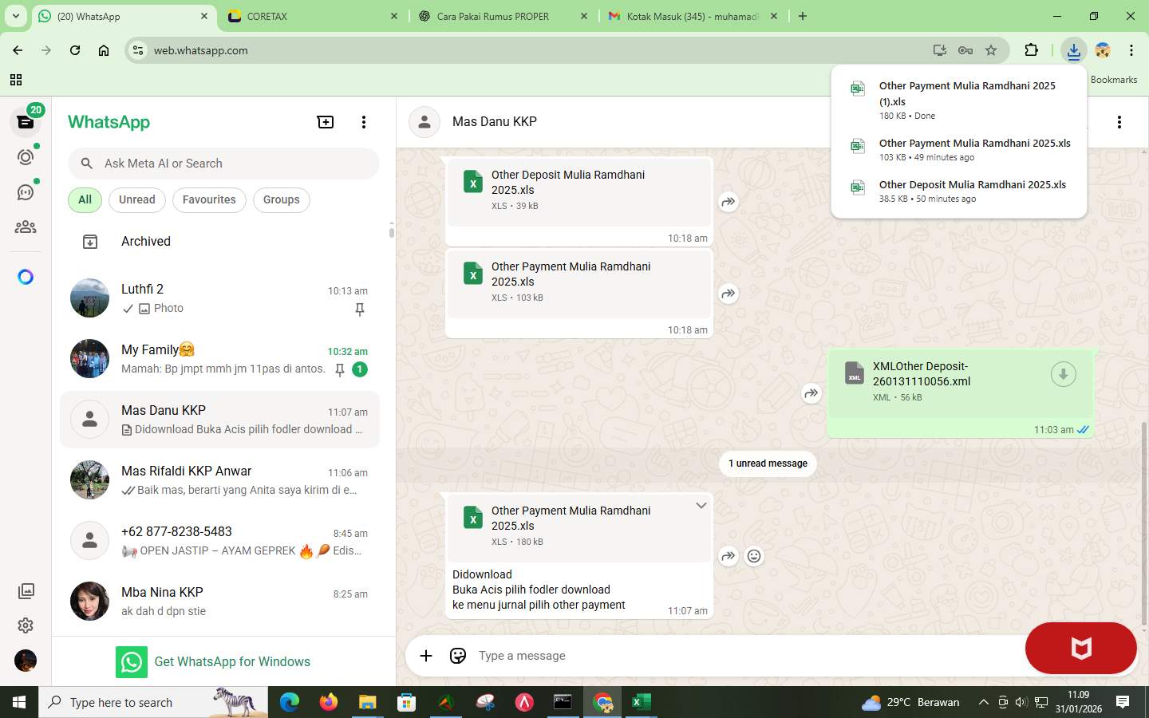Screen dimensions: 1149x718
Task: Open the sticker picker next to message box
Action: [457, 656]
